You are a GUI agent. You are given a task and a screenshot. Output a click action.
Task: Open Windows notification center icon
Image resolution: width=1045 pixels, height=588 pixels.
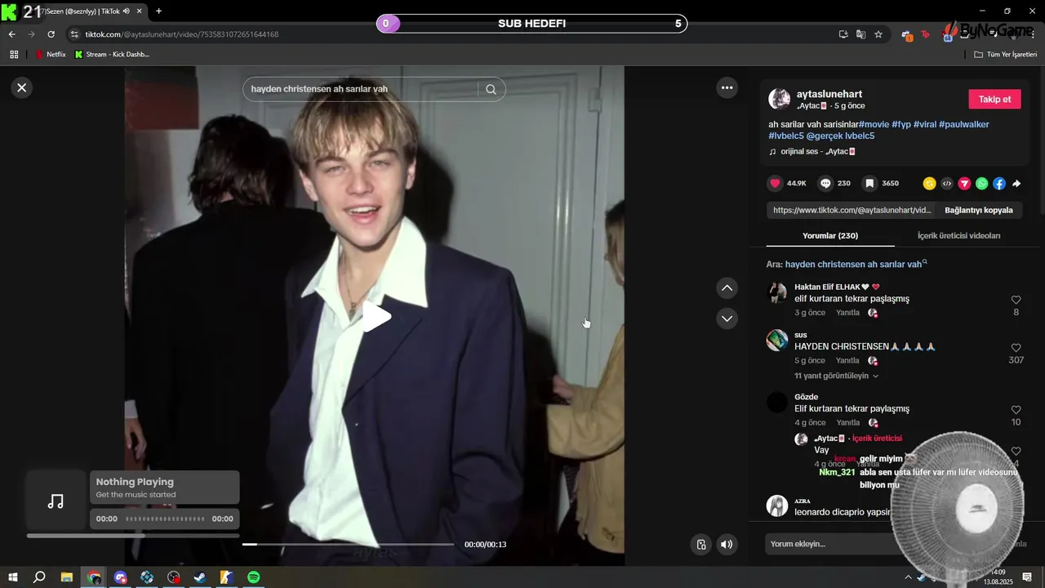coord(1027,577)
